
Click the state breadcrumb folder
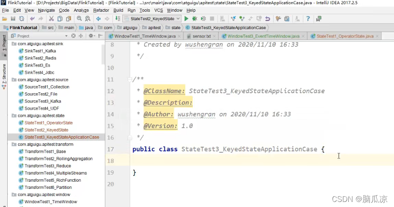[x=173, y=27]
